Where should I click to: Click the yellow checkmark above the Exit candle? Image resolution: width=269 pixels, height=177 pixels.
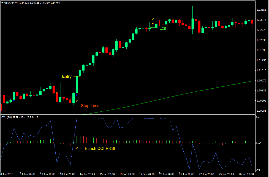153,19
